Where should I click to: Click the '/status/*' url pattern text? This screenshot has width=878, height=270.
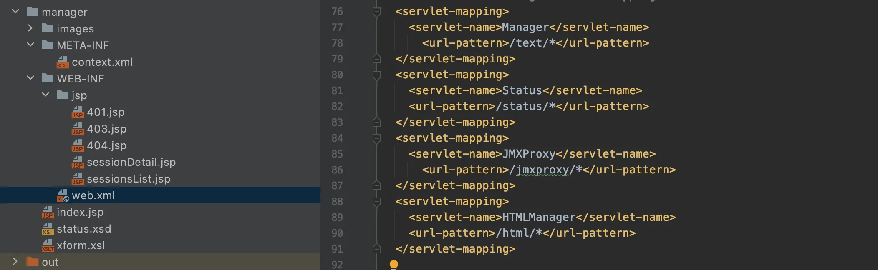(525, 106)
